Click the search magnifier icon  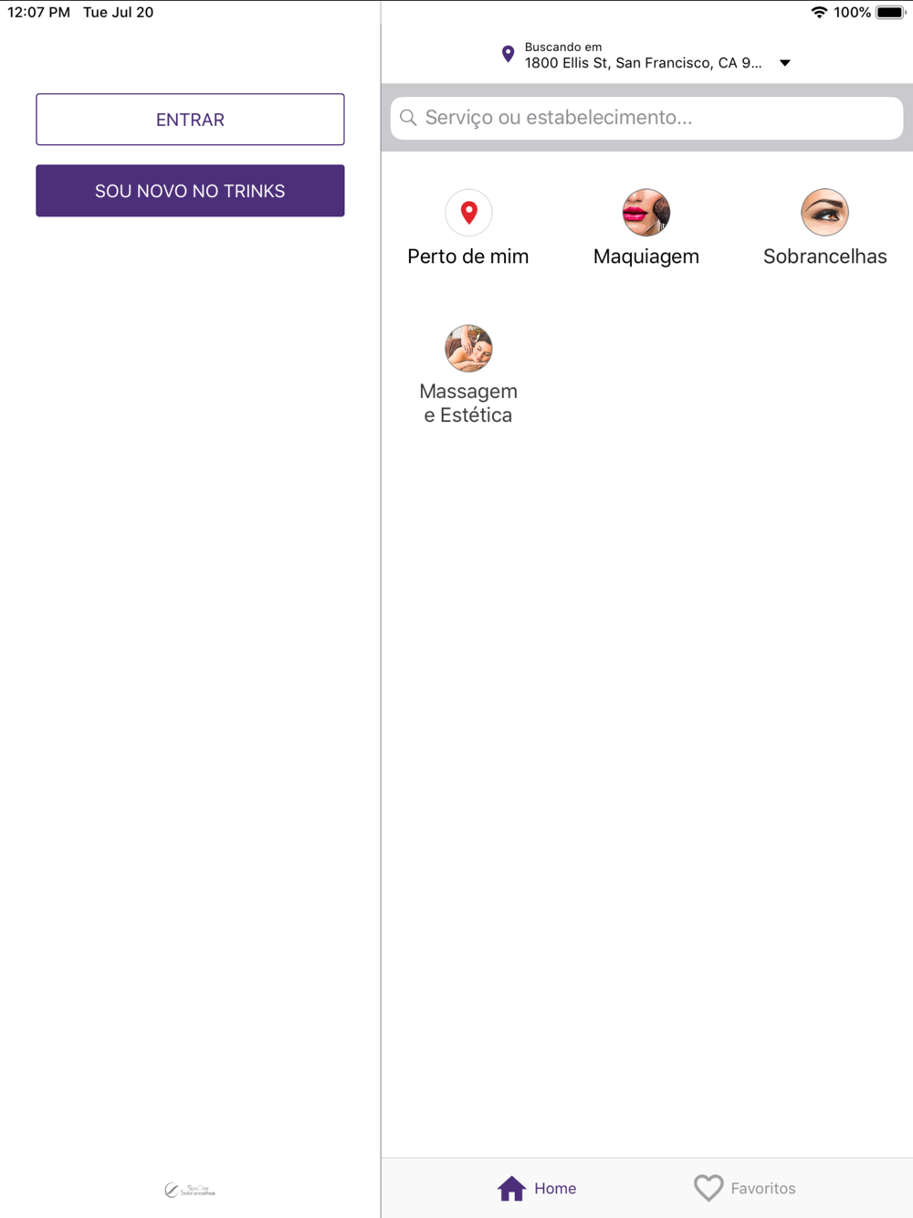click(x=409, y=118)
